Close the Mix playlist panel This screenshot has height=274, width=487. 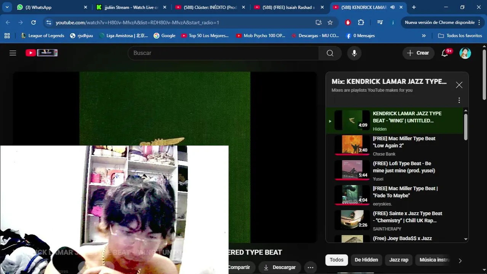(459, 85)
